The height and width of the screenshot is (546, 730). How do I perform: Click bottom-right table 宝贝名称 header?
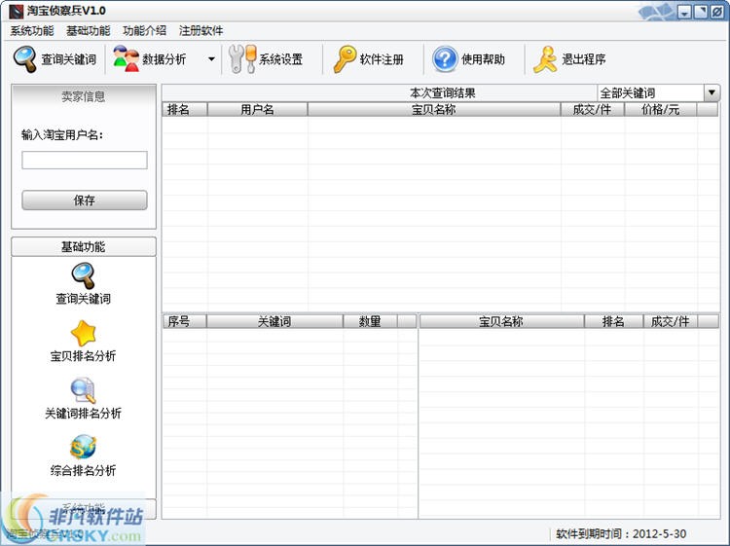pyautogui.click(x=501, y=321)
